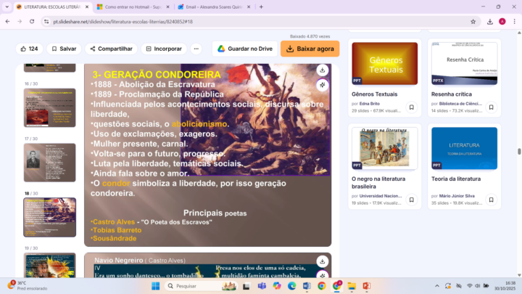Open the three-dots more options menu
This screenshot has width=522, height=294.
click(x=196, y=49)
